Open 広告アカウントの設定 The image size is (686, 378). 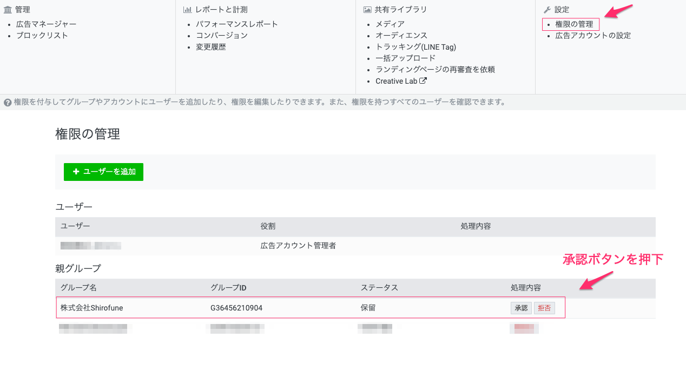[x=593, y=36]
